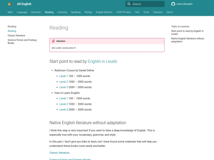The height and width of the screenshot is (160, 214).
Task: Select the Reading tab in navigation bar
Action: pos(49,12)
